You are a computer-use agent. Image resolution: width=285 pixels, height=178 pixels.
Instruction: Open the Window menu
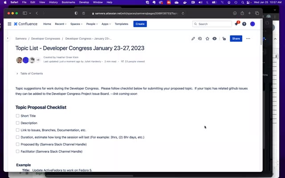pos(98,2)
